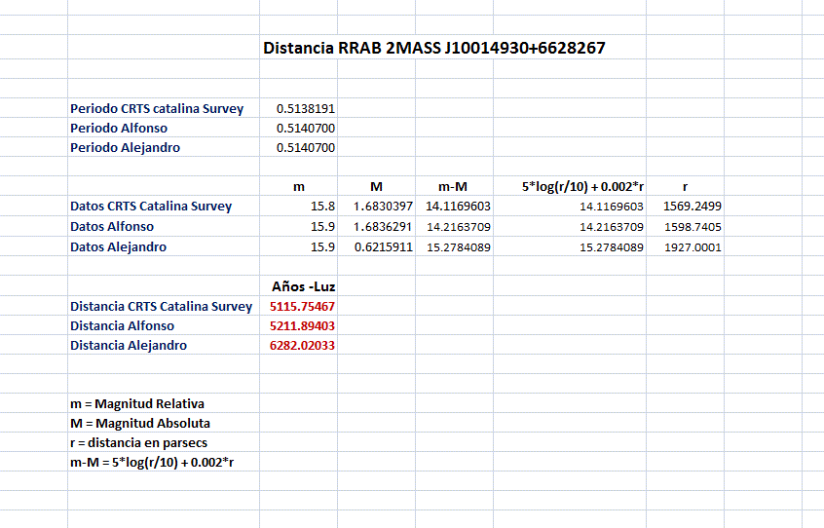
Task: Select the m-M column header cell
Action: coord(454,186)
